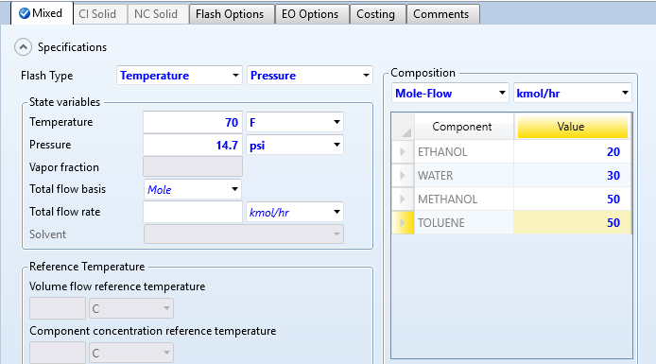Viewport: 656px width, 364px height.
Task: Click the Component concentration reference temperature field
Action: (x=58, y=353)
